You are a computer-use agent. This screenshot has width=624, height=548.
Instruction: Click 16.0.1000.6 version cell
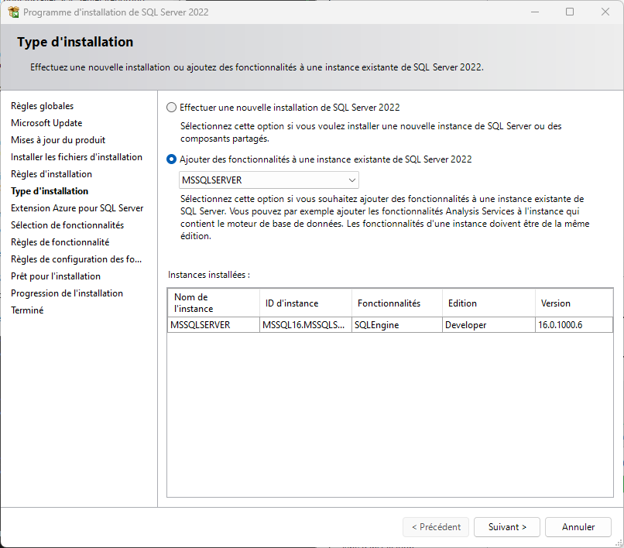574,325
